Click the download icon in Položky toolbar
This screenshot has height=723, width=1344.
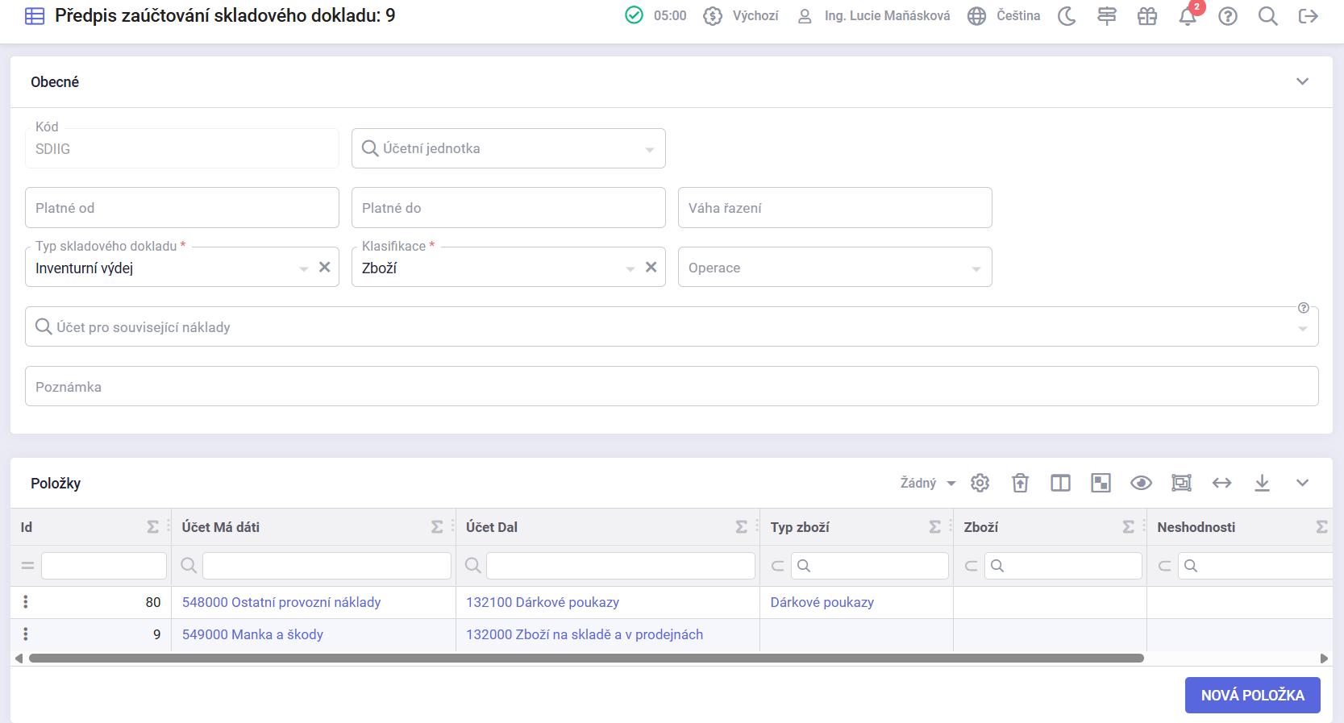[1262, 483]
